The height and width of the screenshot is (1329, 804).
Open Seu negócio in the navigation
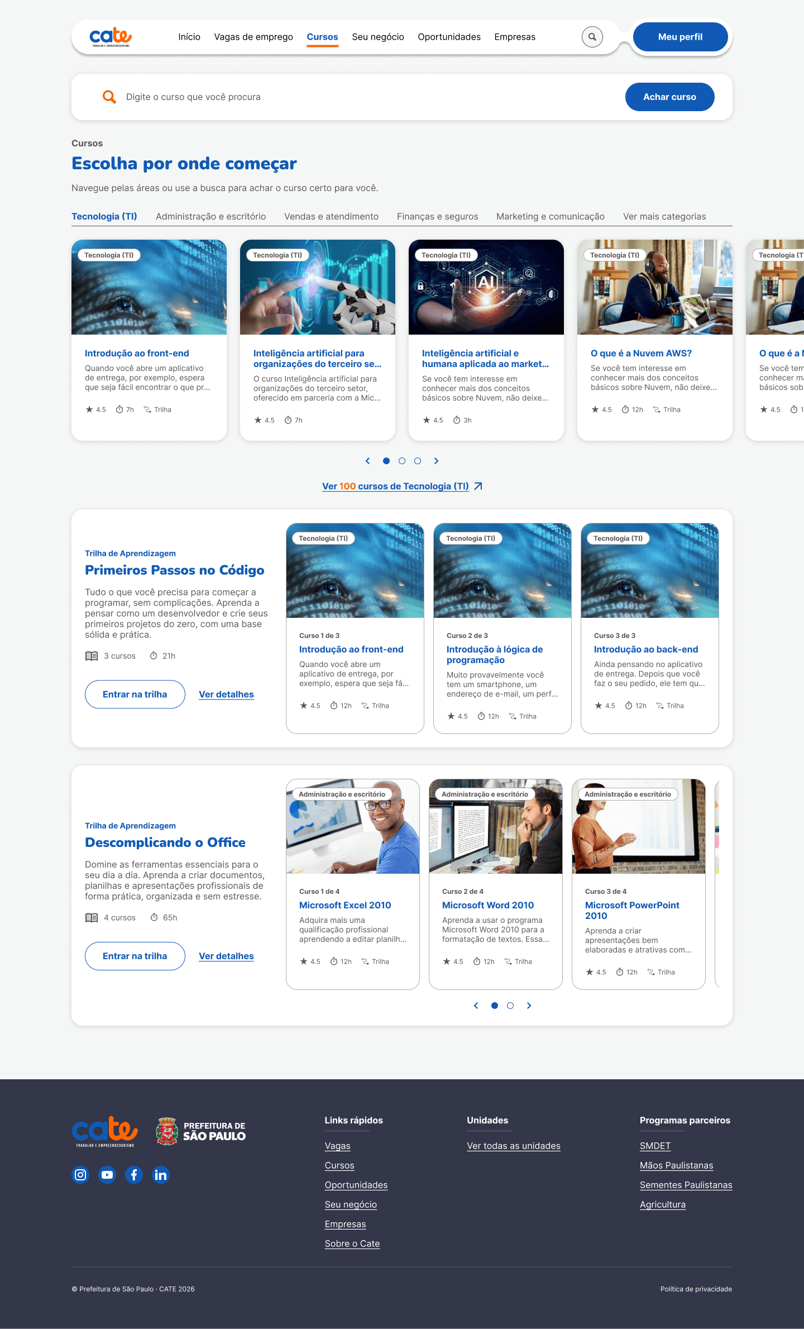click(378, 37)
